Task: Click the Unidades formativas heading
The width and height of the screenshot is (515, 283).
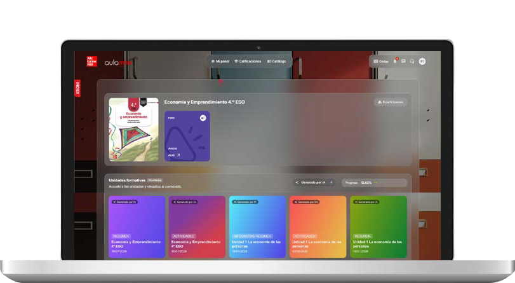Action: [127, 181]
